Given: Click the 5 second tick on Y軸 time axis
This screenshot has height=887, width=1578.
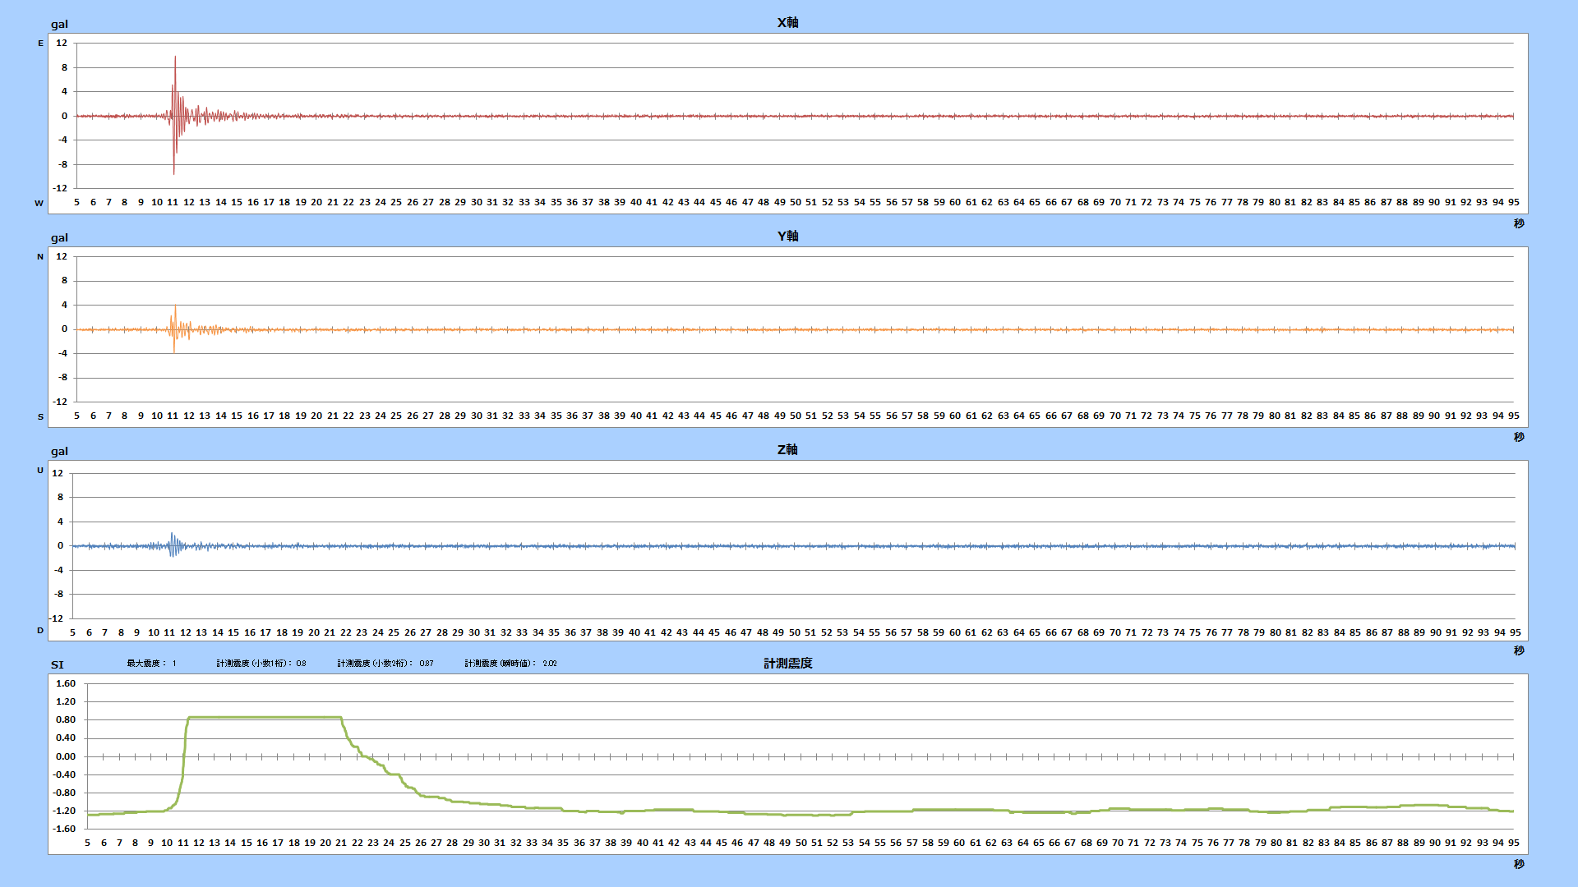Looking at the screenshot, I should tap(77, 416).
